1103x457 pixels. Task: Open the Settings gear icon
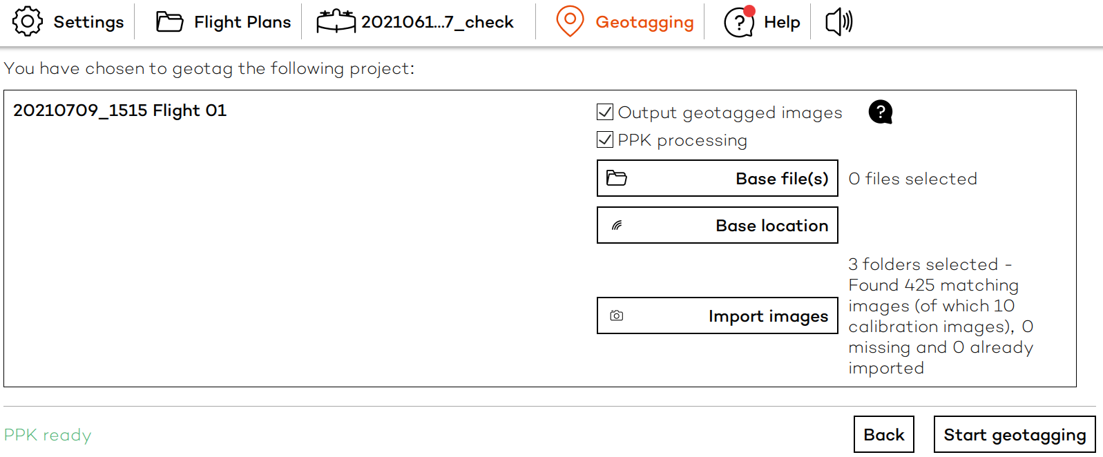tap(26, 21)
